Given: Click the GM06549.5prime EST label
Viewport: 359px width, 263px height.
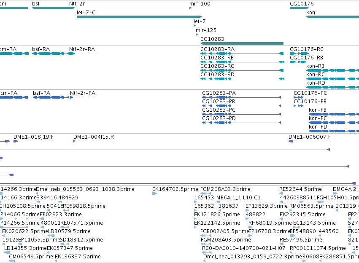Looking at the screenshot, I should pos(31,257).
